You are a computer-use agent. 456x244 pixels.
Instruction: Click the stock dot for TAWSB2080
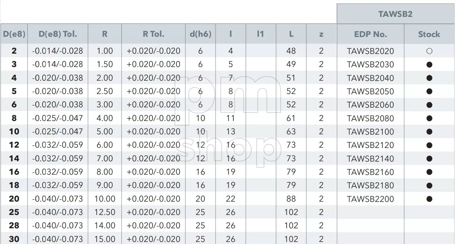click(429, 118)
